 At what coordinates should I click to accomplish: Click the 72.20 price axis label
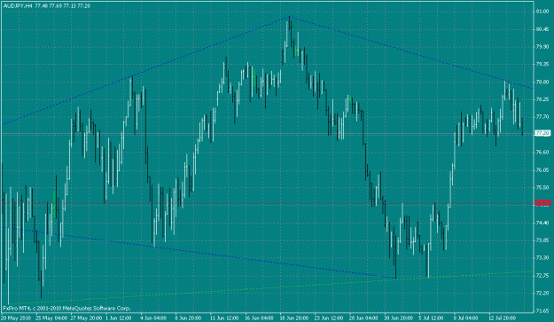[542, 293]
